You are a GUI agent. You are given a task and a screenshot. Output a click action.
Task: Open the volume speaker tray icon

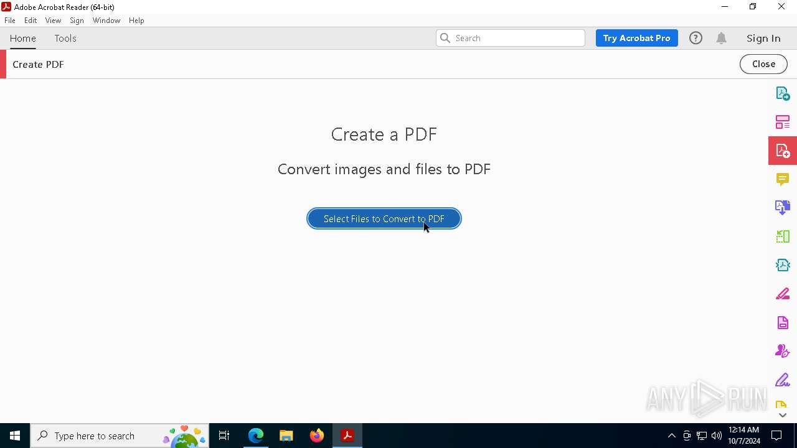pyautogui.click(x=717, y=436)
